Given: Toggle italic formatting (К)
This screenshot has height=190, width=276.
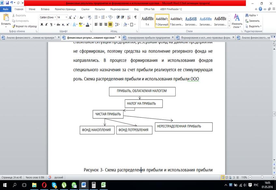Looking at the screenshot, I should coord(47,24).
